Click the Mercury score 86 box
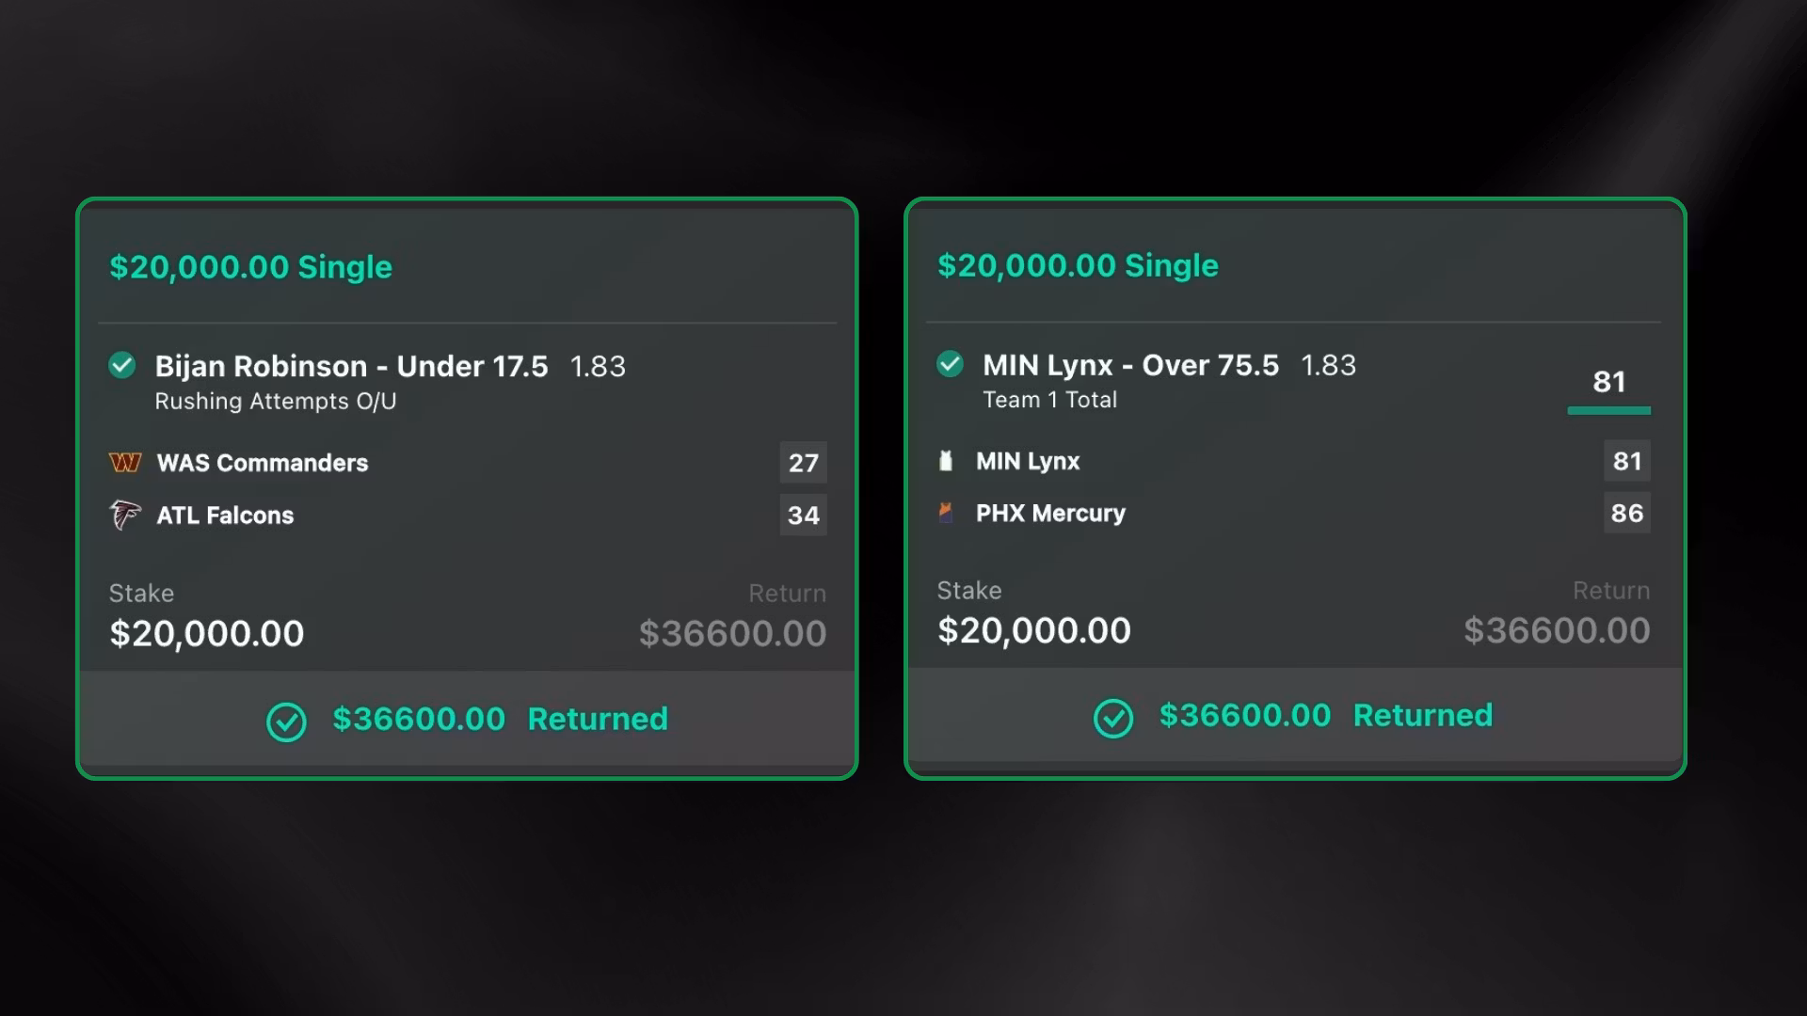This screenshot has width=1807, height=1016. tap(1626, 514)
